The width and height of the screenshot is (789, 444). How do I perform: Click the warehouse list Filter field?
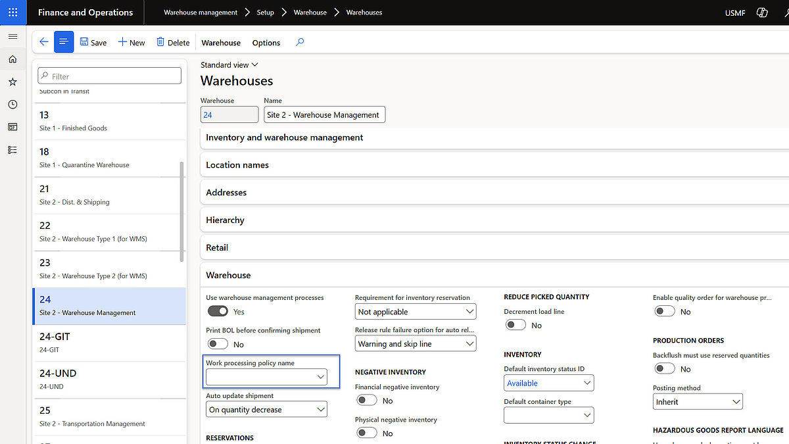coord(110,76)
